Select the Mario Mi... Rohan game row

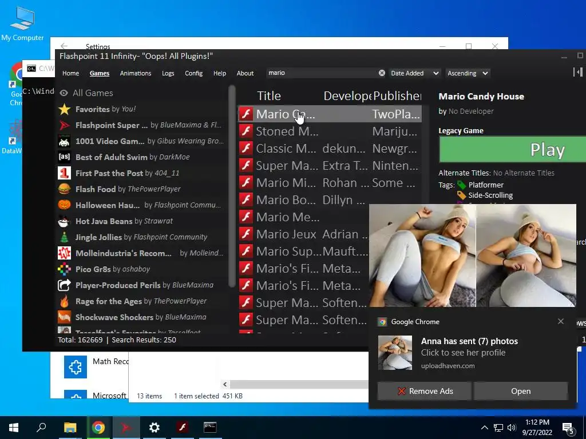coord(330,182)
